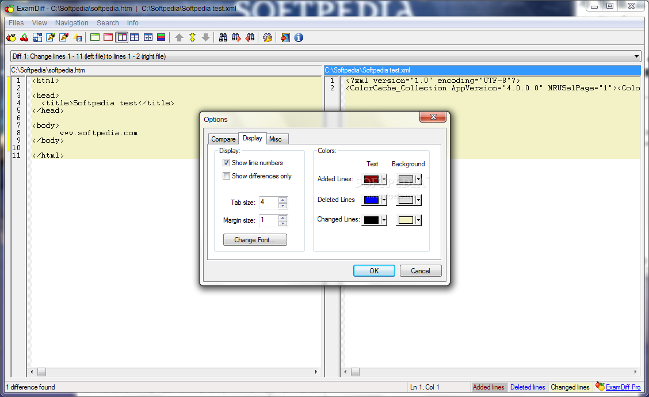Confirm Options with OK button

(374, 271)
